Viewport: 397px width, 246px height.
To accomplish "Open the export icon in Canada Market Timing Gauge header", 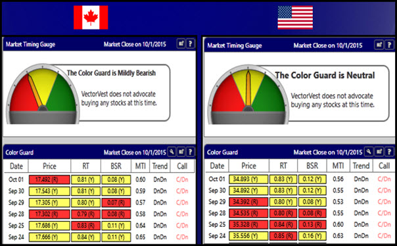I will click(x=181, y=44).
